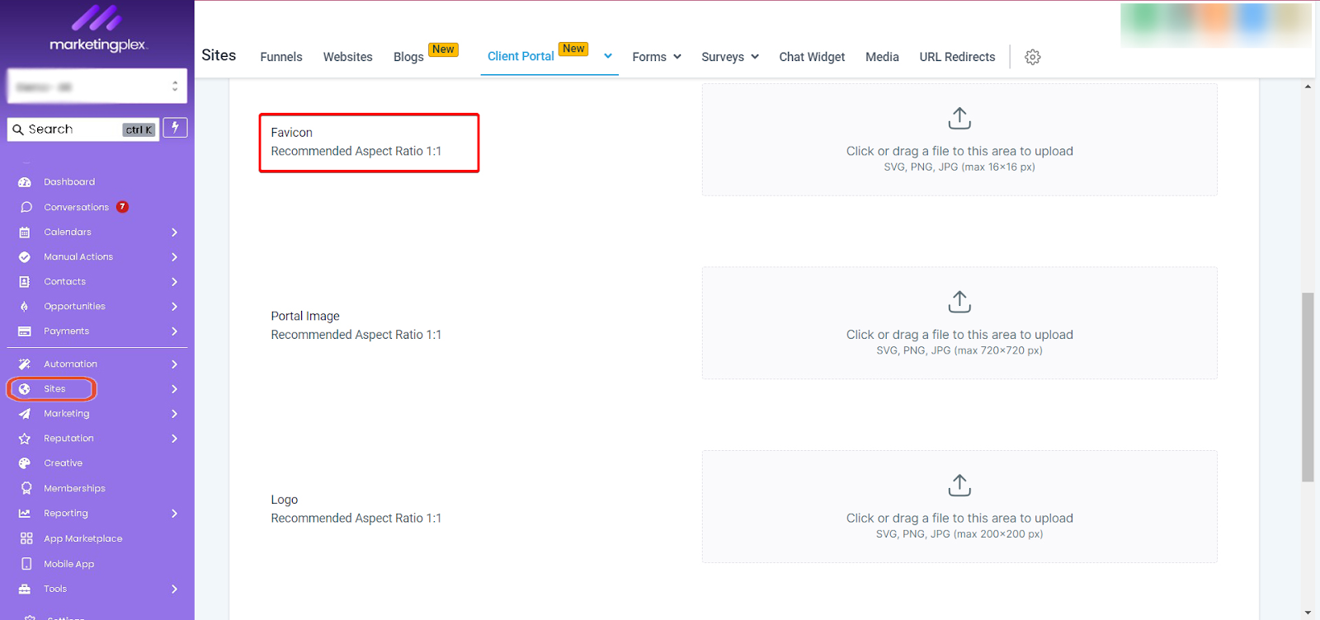Click the Portal Image upload arrow icon
This screenshot has width=1320, height=620.
point(959,302)
